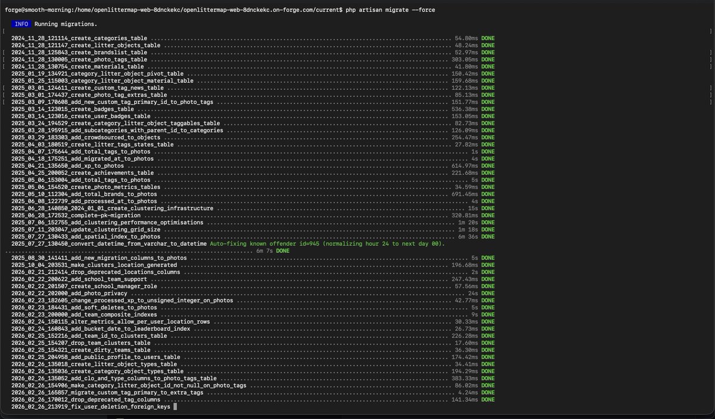Click 2025_04_25_200052_create_achievements_table
The height and width of the screenshot is (419, 715).
point(82,173)
